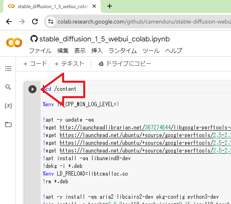Click ドライブにコピー button

click(125, 64)
